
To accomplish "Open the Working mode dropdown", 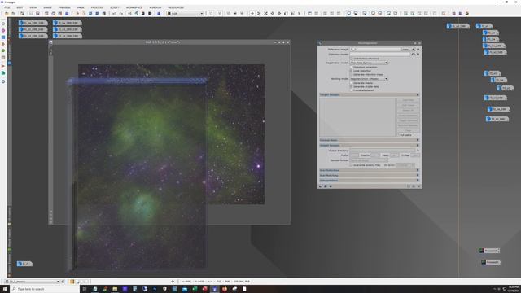I will click(369, 79).
